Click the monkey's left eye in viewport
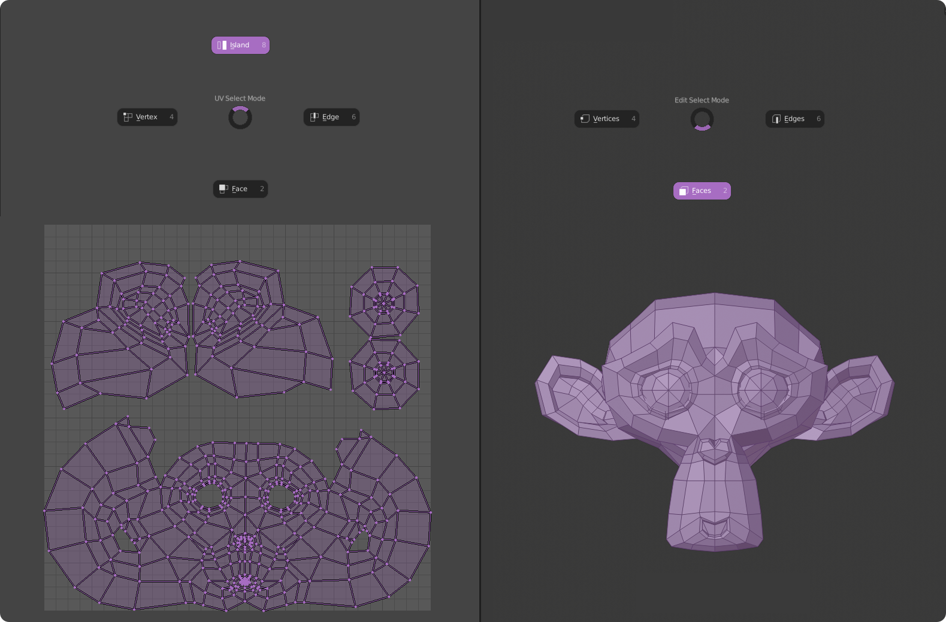 pyautogui.click(x=669, y=390)
